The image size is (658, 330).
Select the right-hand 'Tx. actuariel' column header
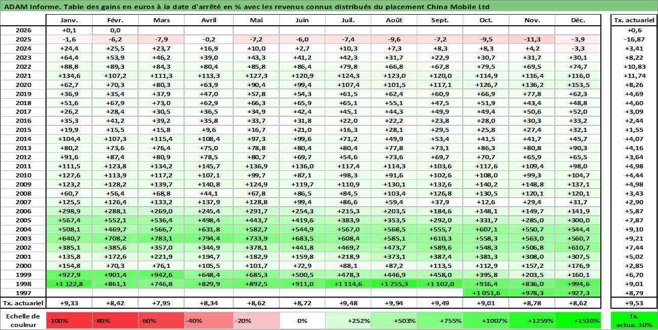[634, 20]
